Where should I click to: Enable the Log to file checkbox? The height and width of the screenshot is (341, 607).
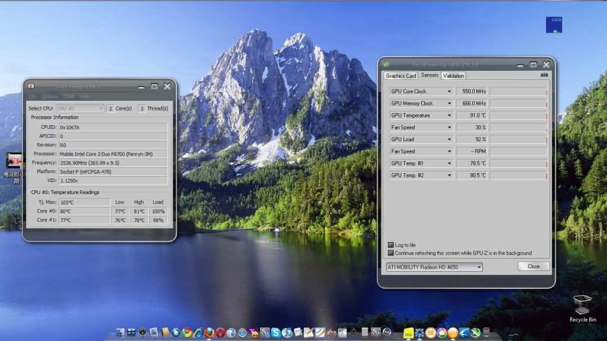click(390, 245)
